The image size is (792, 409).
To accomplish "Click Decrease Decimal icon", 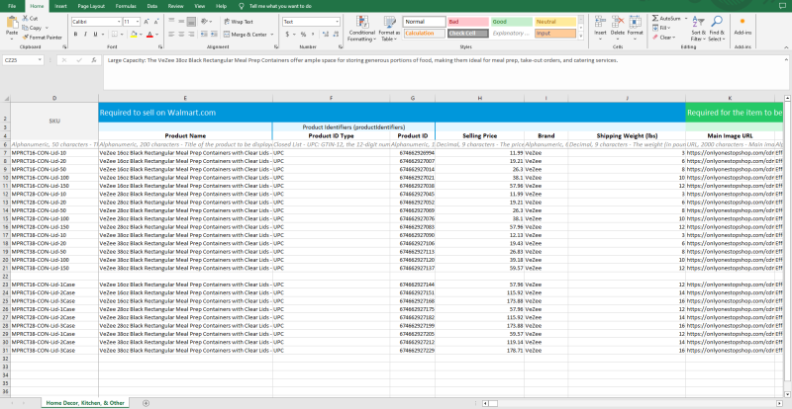I will tap(335, 35).
